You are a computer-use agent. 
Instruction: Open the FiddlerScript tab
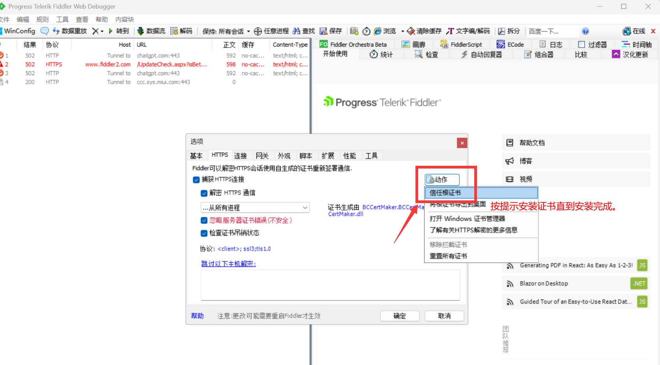tap(461, 44)
